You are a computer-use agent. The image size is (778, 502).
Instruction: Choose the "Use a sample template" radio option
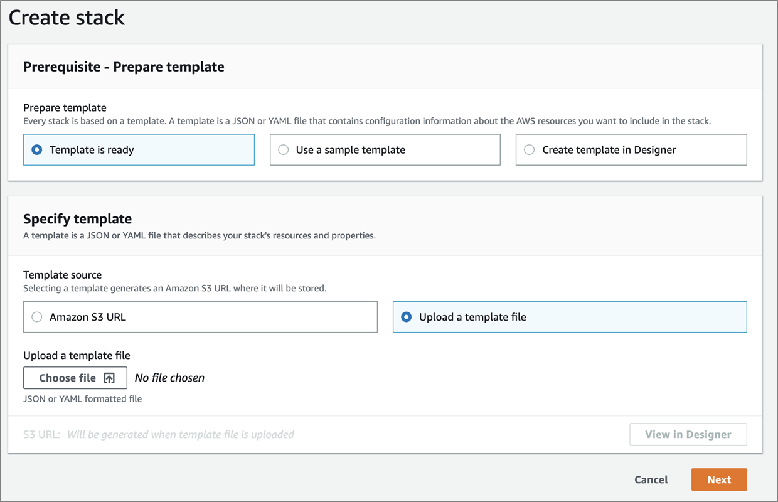coord(284,150)
